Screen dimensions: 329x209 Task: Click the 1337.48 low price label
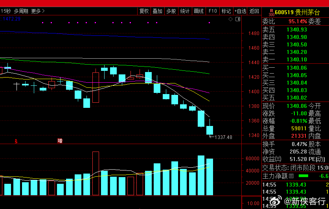223,137
